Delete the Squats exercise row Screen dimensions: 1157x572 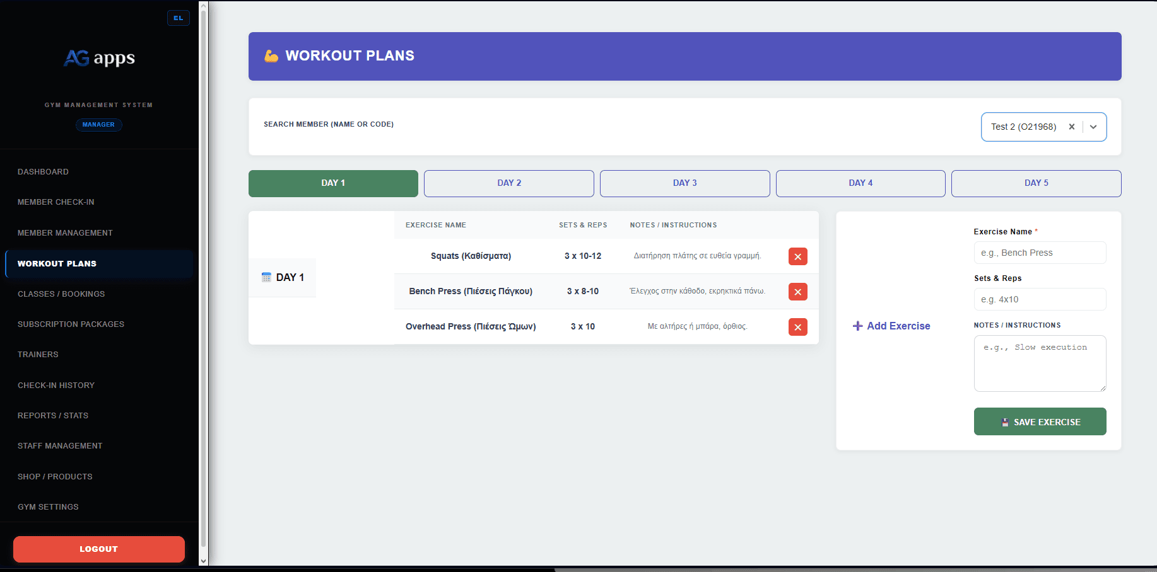pyautogui.click(x=797, y=256)
